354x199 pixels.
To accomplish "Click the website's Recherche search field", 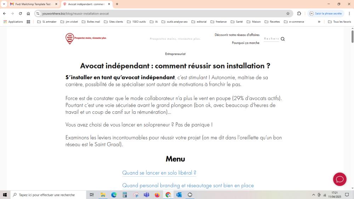I will tap(271, 39).
